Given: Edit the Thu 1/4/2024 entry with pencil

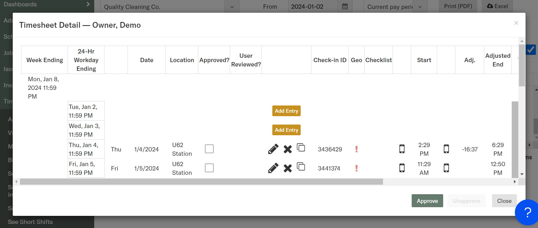Looking at the screenshot, I should tap(273, 149).
